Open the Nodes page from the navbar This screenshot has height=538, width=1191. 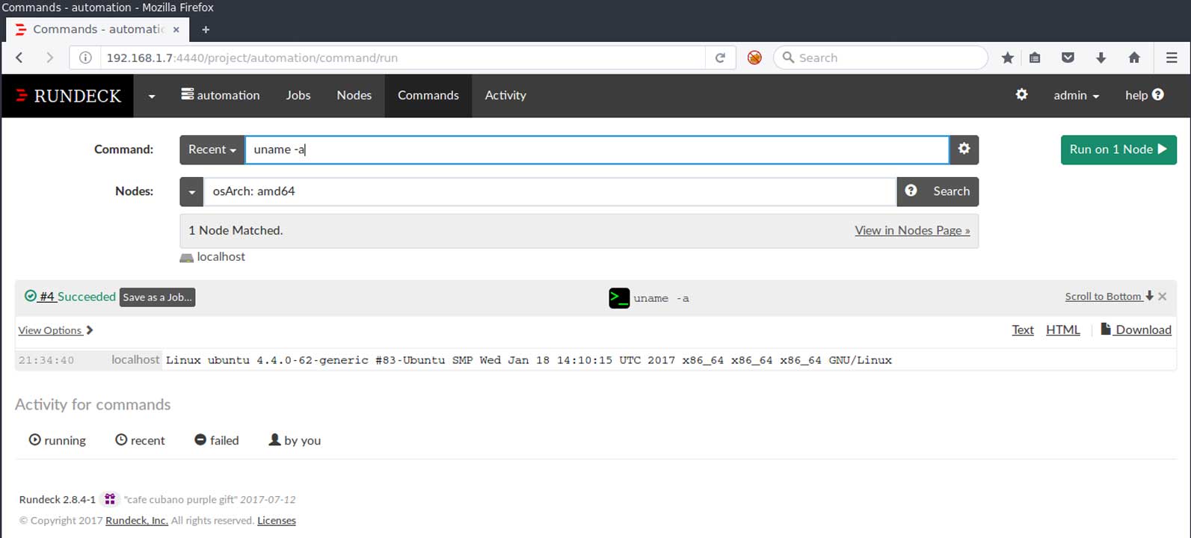tap(354, 95)
